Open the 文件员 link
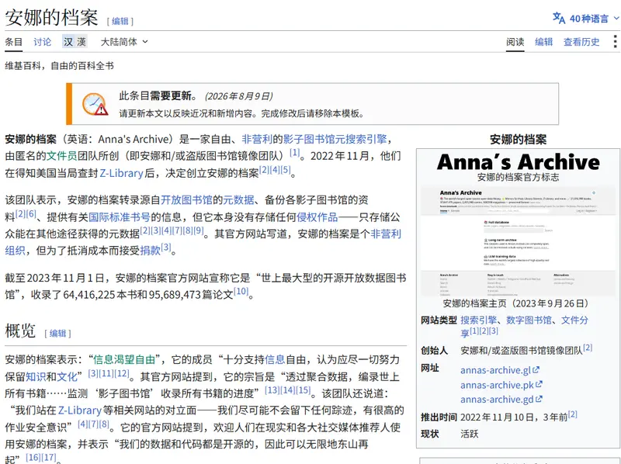 coord(62,156)
